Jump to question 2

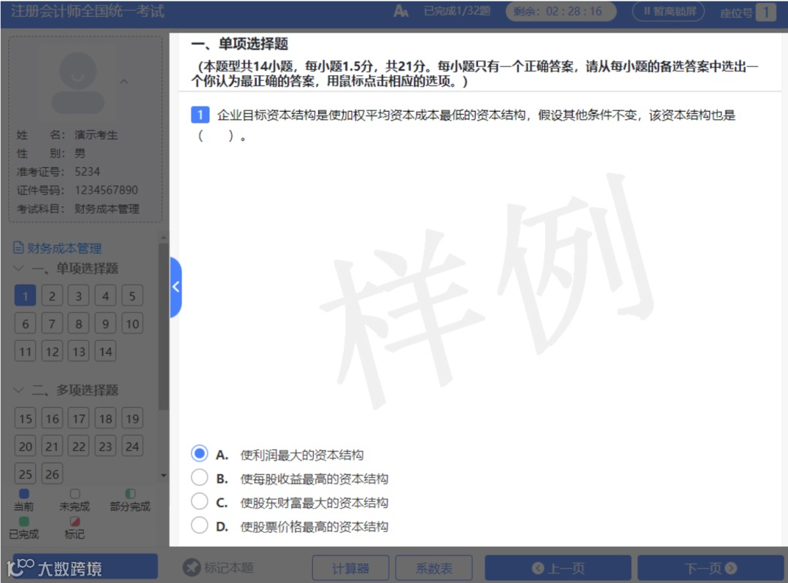click(52, 296)
